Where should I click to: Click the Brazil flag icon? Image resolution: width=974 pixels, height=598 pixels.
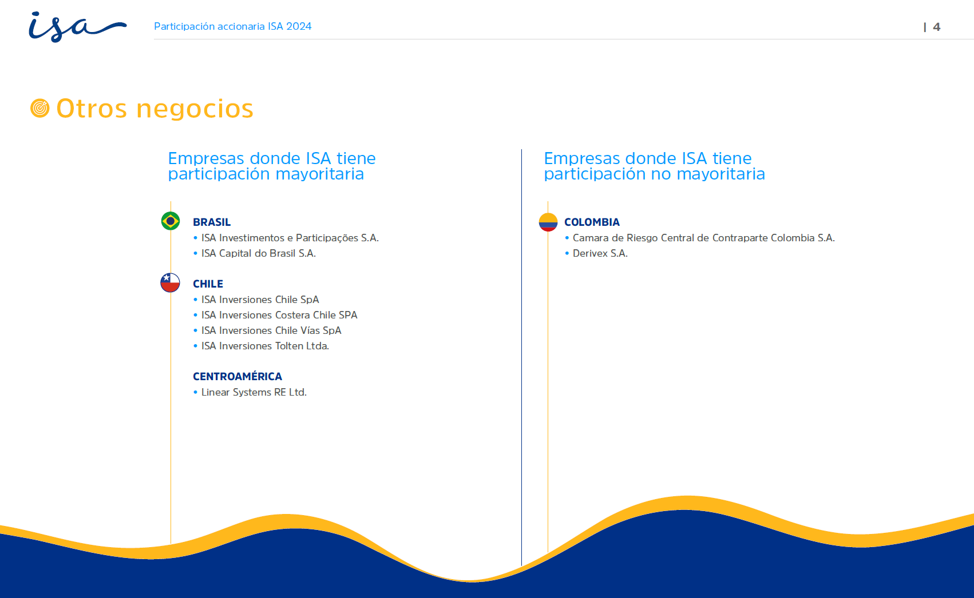pyautogui.click(x=171, y=221)
